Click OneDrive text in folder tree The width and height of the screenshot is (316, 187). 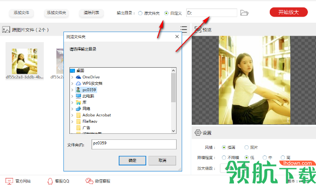[91, 77]
